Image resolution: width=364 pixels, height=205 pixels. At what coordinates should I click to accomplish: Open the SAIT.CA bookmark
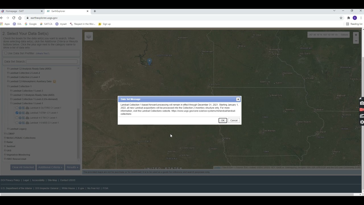coord(46,24)
